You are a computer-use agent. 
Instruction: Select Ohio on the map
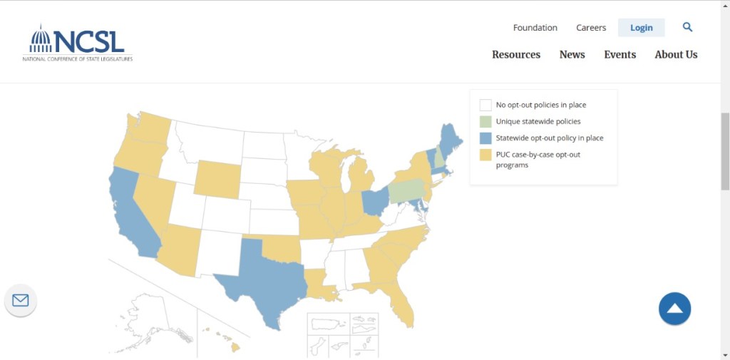(x=374, y=201)
